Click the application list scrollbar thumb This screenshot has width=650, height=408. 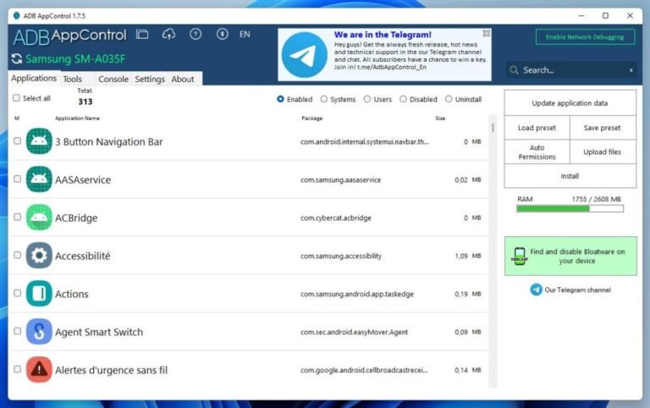click(x=493, y=127)
